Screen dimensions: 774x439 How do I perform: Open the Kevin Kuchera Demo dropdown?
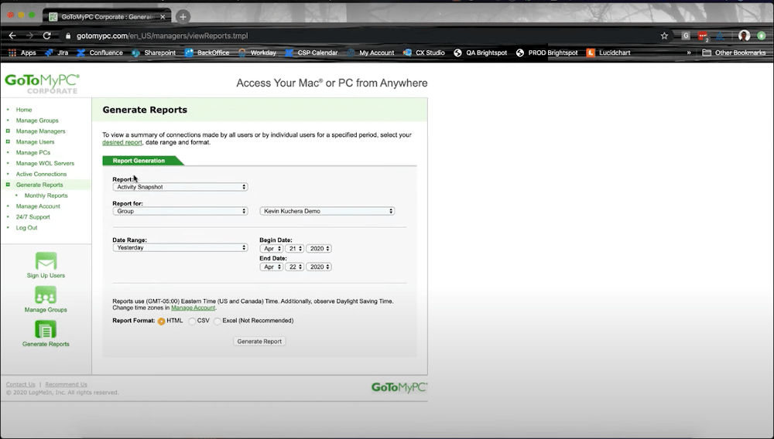[x=327, y=211]
